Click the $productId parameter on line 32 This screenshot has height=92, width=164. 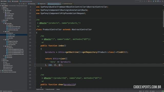(69, 85)
